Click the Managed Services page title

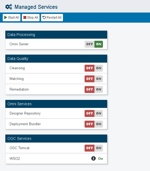pyautogui.click(x=36, y=7)
